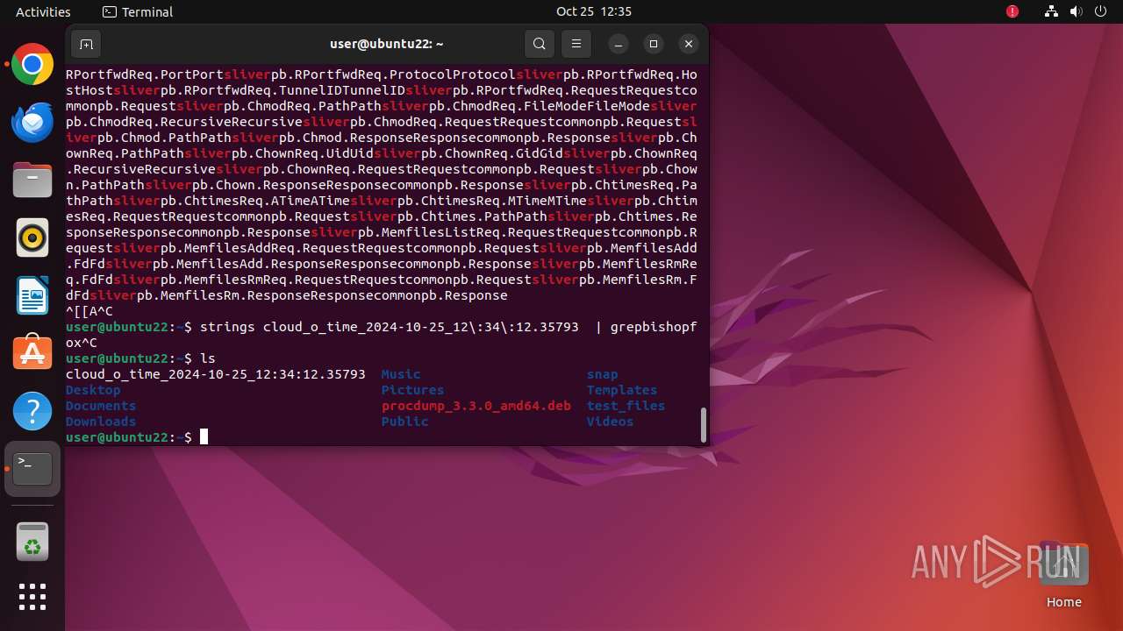Open the terminal hamburger menu
Viewport: 1123px width, 631px height.
pyautogui.click(x=576, y=44)
